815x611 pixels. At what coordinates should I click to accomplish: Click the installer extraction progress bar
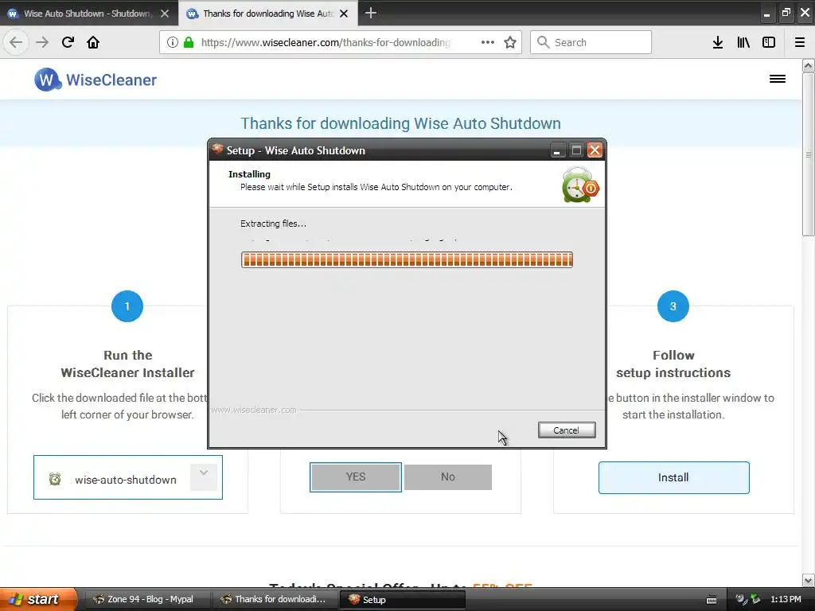(x=407, y=259)
